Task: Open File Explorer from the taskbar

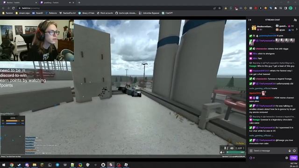Action: coord(35,165)
